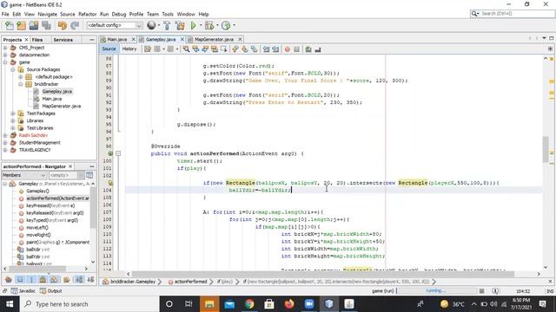This screenshot has height=312, width=556.
Task: Click the editor vertical scrollbar thumb
Action: point(546,149)
